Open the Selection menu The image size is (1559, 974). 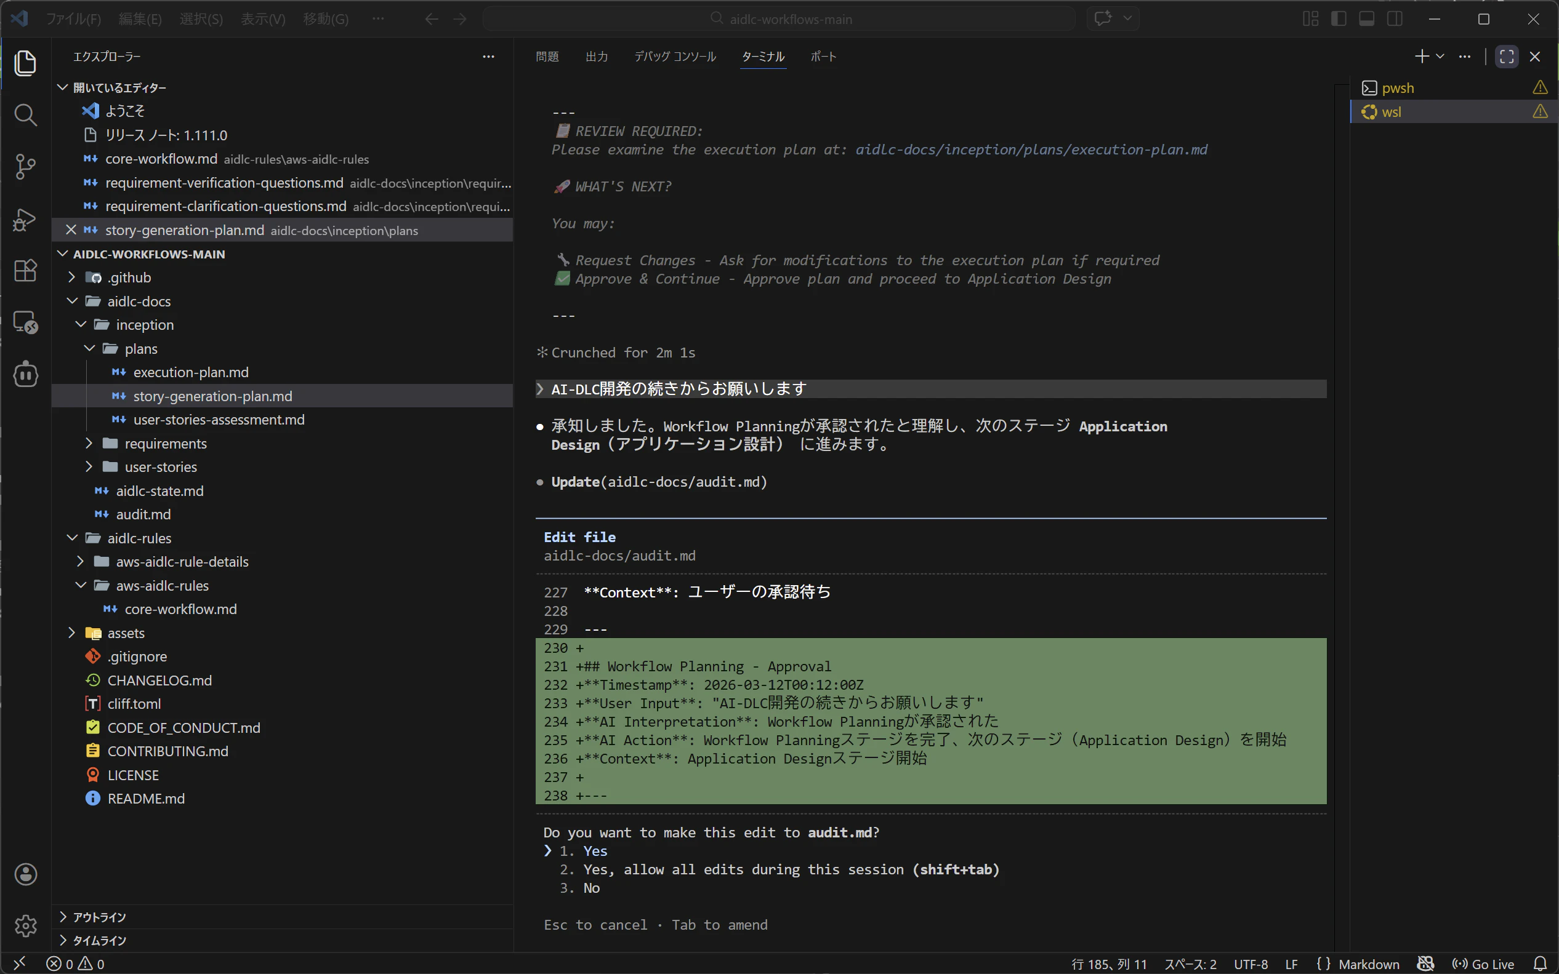click(x=201, y=19)
